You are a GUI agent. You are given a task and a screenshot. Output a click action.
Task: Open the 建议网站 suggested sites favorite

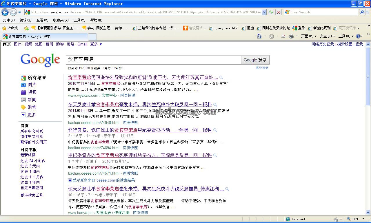click(x=194, y=28)
